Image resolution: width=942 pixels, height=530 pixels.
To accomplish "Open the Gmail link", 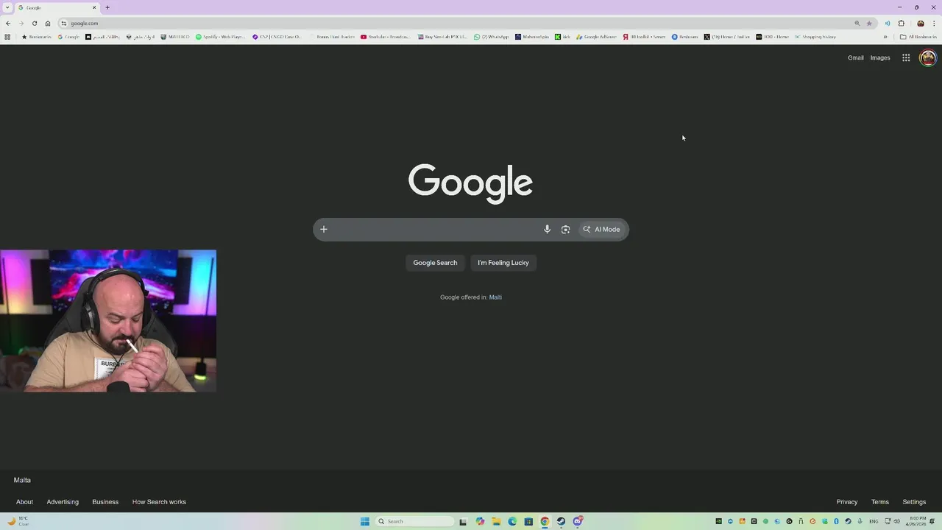I will click(x=855, y=57).
